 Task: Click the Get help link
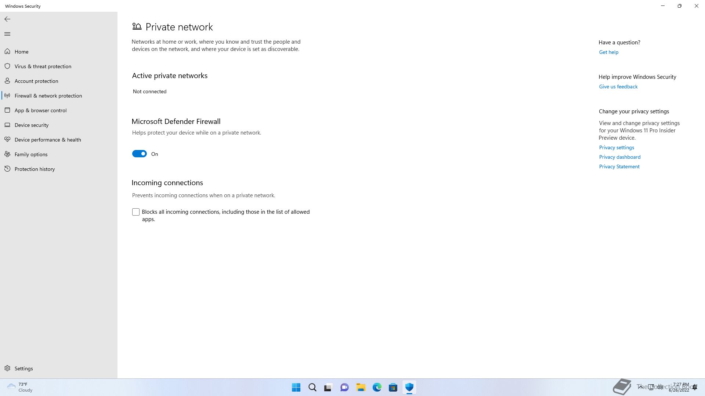pos(608,52)
